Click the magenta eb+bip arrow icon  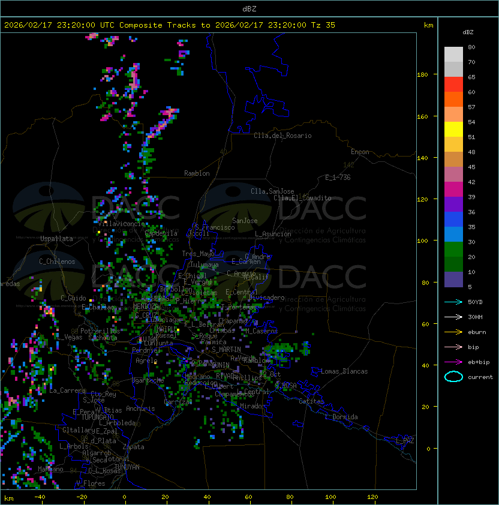(x=453, y=362)
